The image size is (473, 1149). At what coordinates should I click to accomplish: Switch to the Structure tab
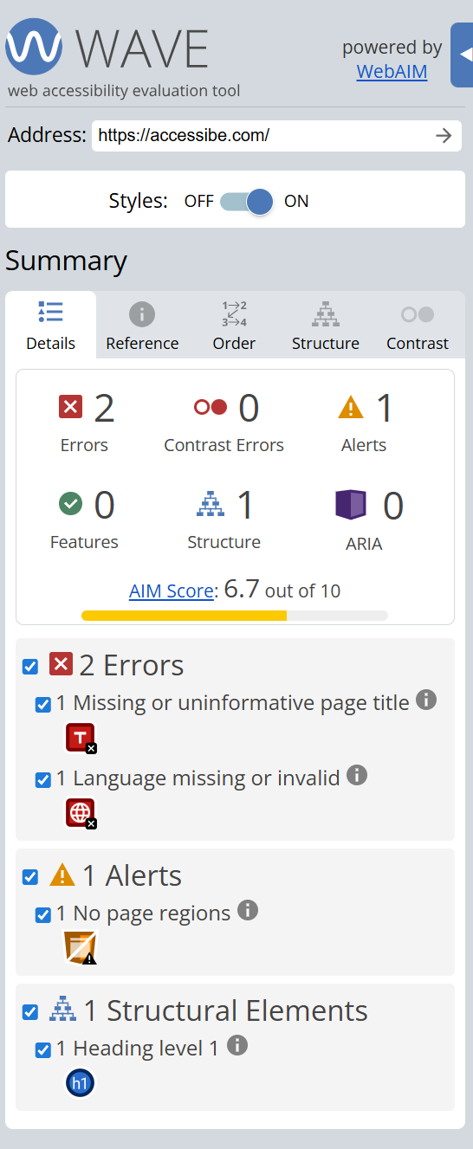[326, 326]
